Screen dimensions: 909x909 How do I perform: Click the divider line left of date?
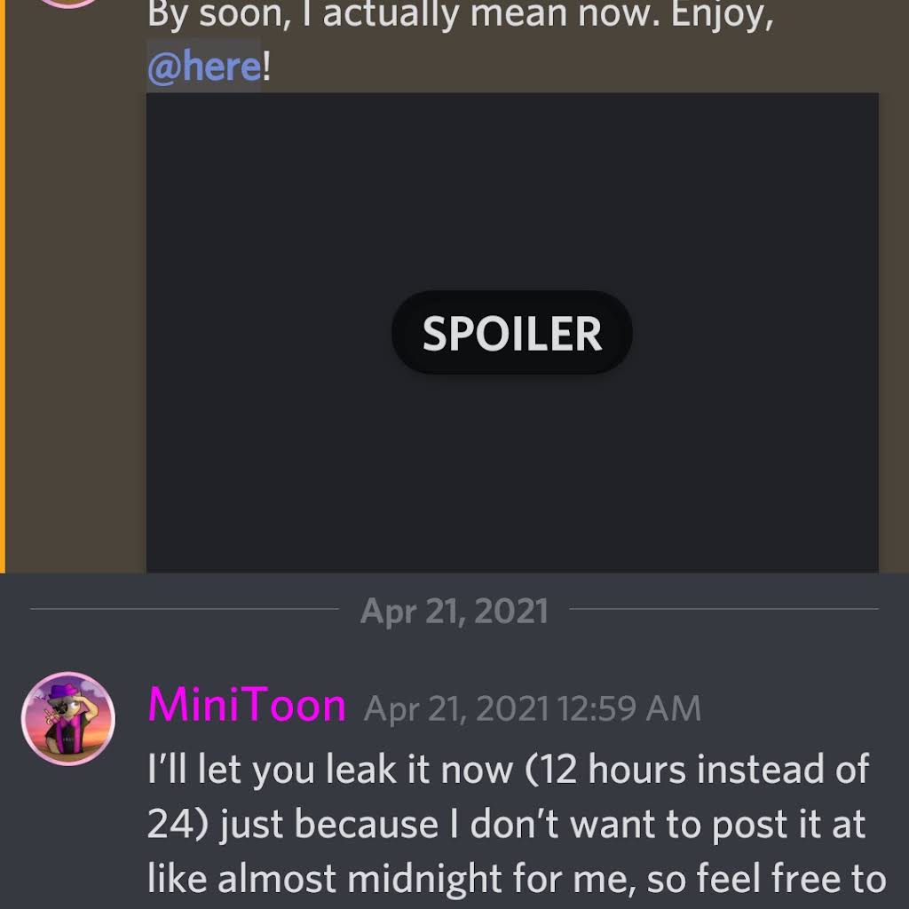(x=185, y=609)
